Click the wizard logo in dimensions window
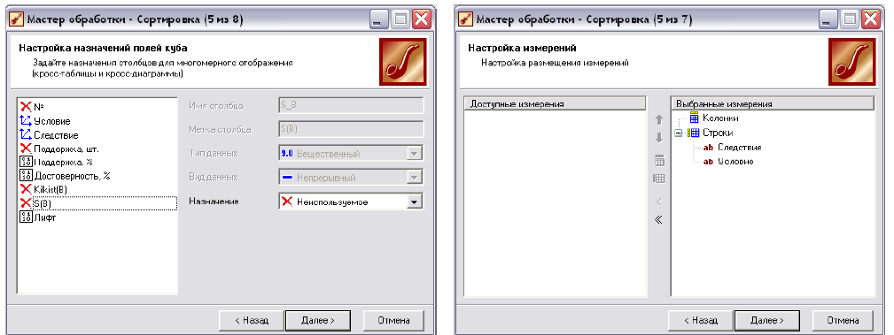The image size is (894, 335). [x=851, y=62]
